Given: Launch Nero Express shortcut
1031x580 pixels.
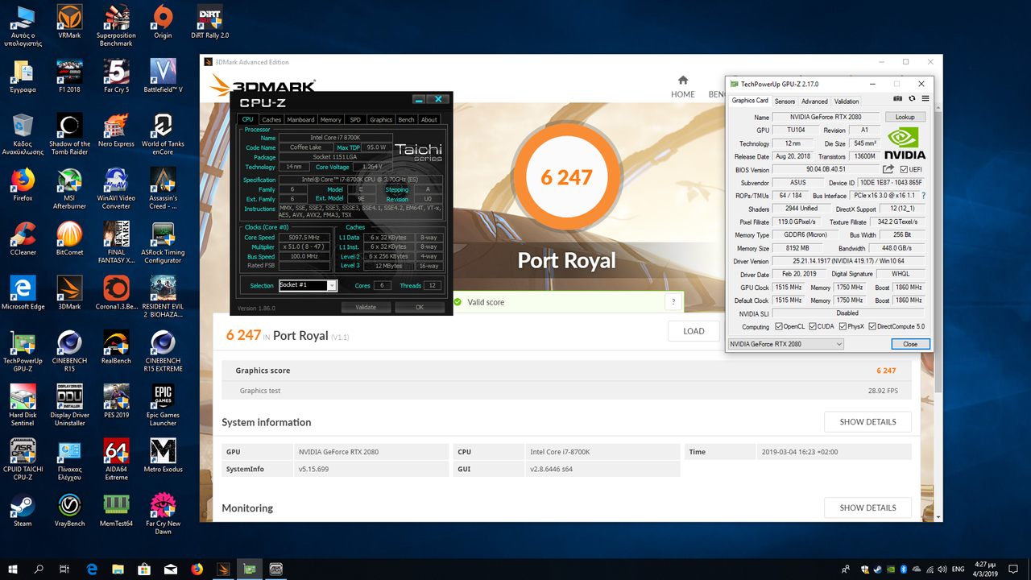Looking at the screenshot, I should [x=116, y=130].
